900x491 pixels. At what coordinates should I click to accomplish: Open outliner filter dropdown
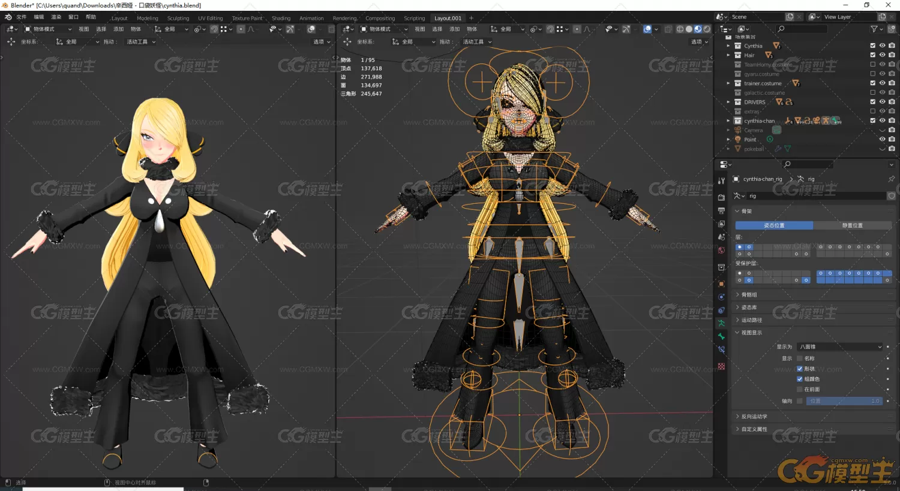tap(876, 29)
